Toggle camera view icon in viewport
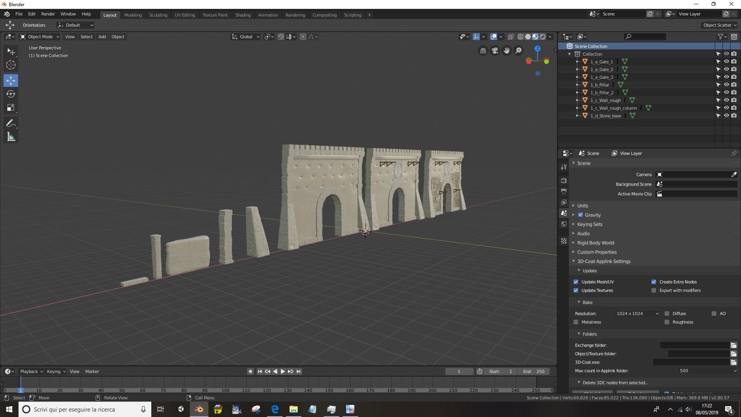This screenshot has width=741, height=417. tap(495, 51)
